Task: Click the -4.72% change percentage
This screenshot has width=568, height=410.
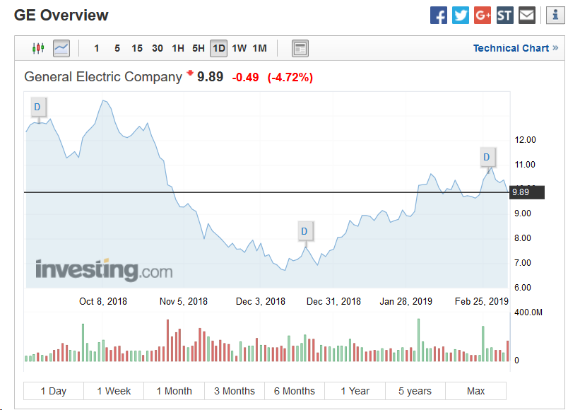Action: click(x=290, y=77)
